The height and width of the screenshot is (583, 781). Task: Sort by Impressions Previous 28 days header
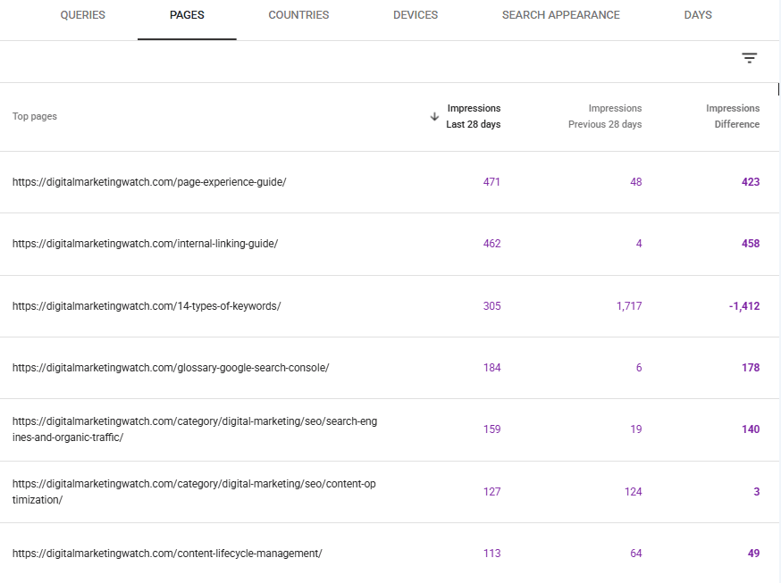(605, 116)
